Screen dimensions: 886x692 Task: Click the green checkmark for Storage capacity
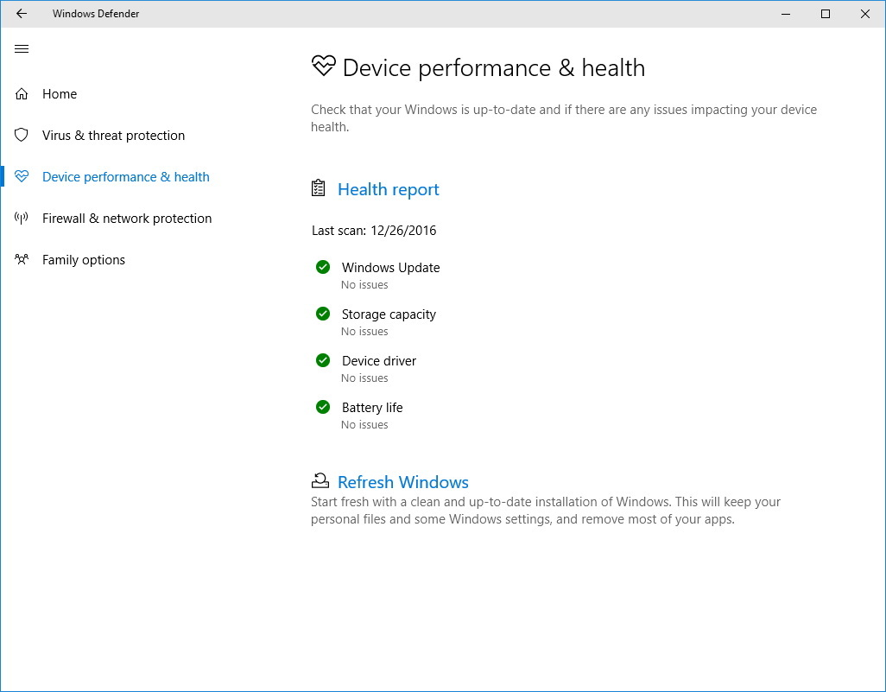click(323, 314)
